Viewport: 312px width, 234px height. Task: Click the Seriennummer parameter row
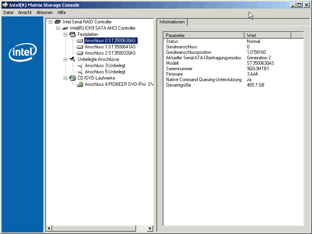pos(233,69)
